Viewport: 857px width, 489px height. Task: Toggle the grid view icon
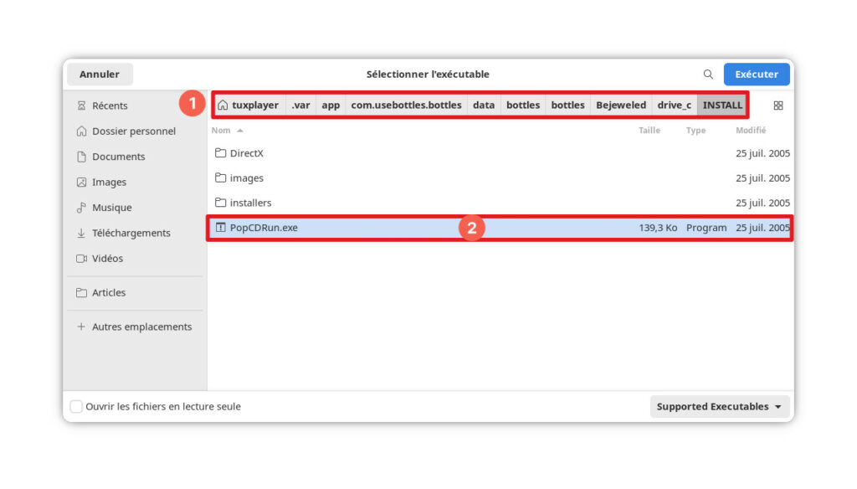[777, 106]
